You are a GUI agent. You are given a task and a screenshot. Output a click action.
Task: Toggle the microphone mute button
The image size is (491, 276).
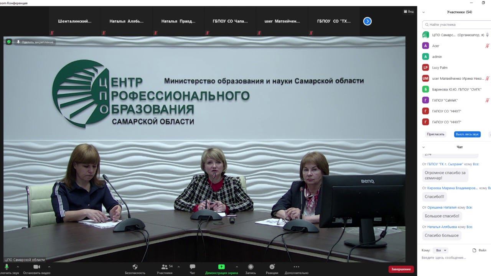[7, 267]
